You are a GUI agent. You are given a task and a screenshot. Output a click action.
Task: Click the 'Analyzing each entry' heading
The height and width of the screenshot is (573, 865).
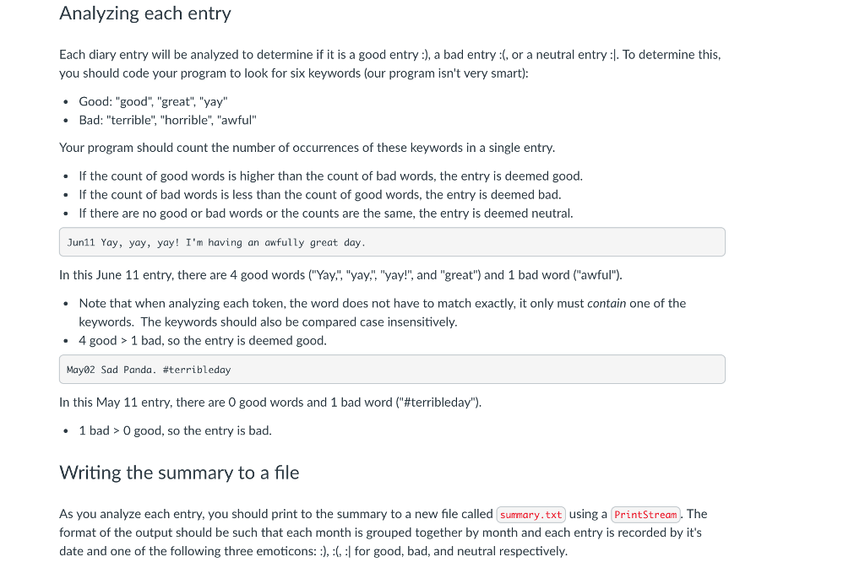pos(145,14)
